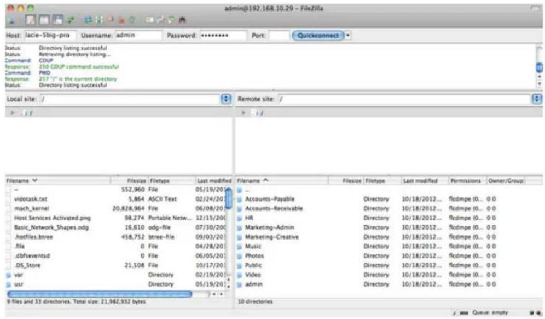Viewport: 545px width, 319px height.
Task: Click the Quickconnect button
Action: click(x=318, y=35)
